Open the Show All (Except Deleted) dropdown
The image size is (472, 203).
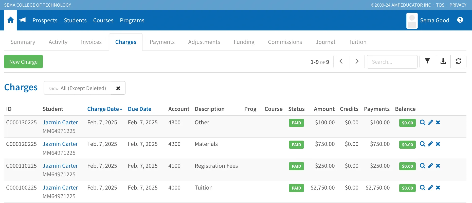[77, 88]
